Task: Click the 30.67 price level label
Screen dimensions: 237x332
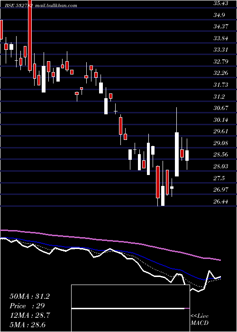Action: [x=221, y=109]
